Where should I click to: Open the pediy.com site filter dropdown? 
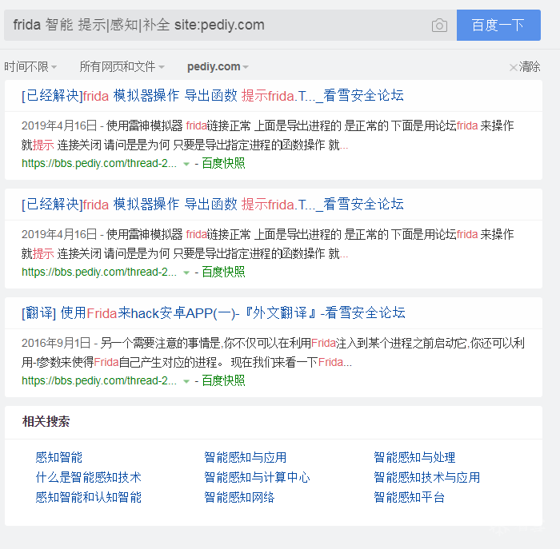(218, 66)
